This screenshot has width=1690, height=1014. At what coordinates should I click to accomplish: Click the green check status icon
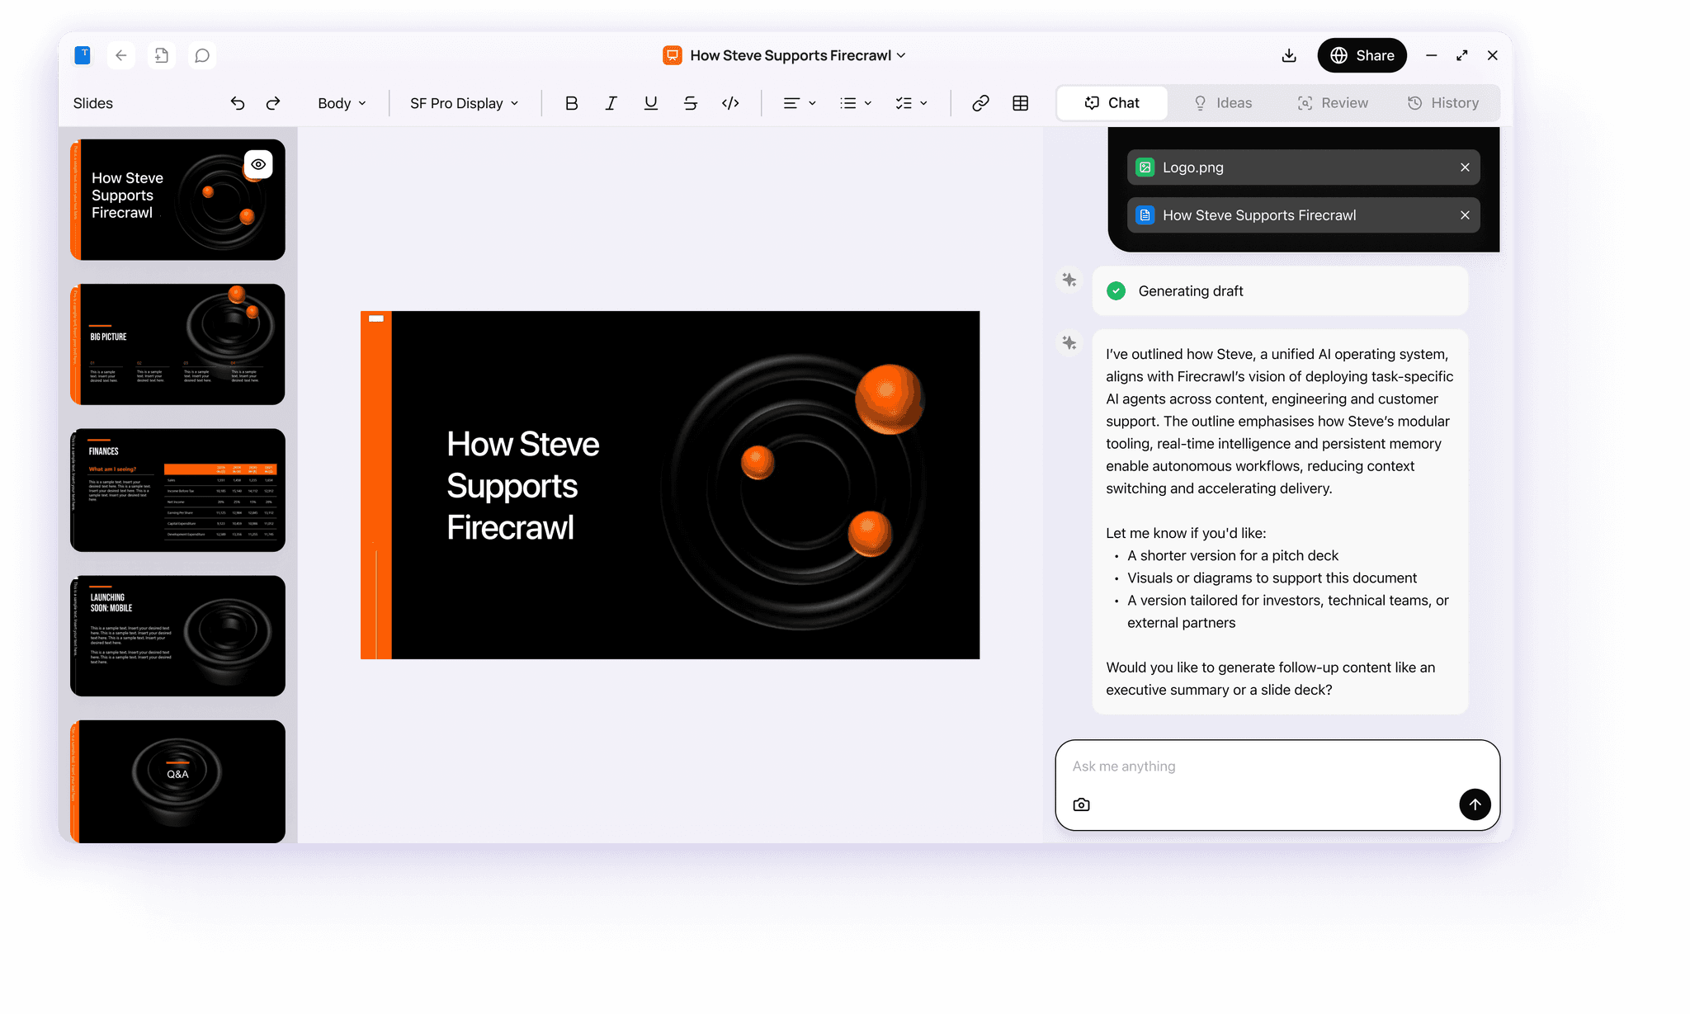(1116, 290)
